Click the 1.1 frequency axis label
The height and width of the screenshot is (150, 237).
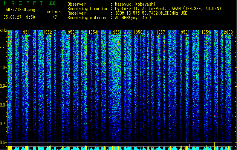click(3, 49)
